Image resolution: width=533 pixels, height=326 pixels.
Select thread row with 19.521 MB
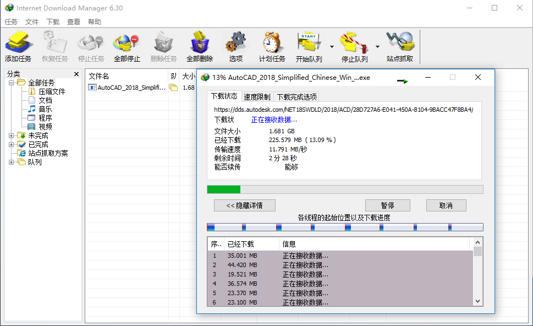point(340,274)
